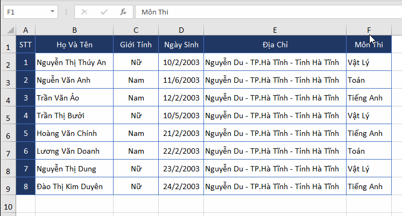This screenshot has height=216, width=402.
Task: Select date cell 24/2/2003
Action: coord(181,186)
